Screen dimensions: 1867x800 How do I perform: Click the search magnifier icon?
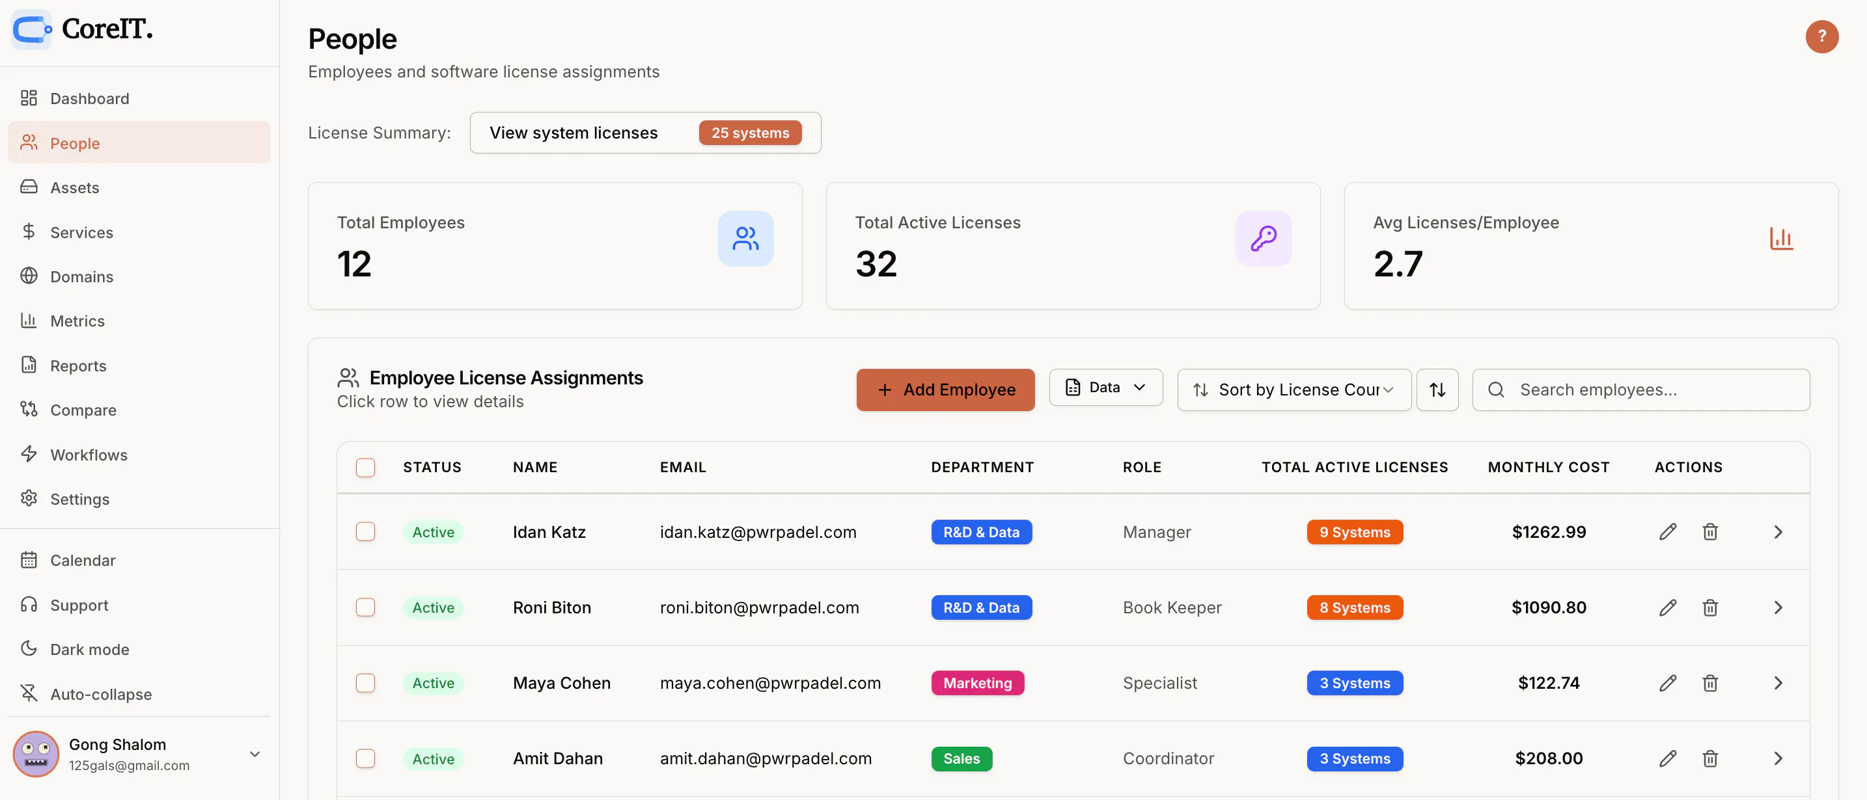[x=1496, y=390]
